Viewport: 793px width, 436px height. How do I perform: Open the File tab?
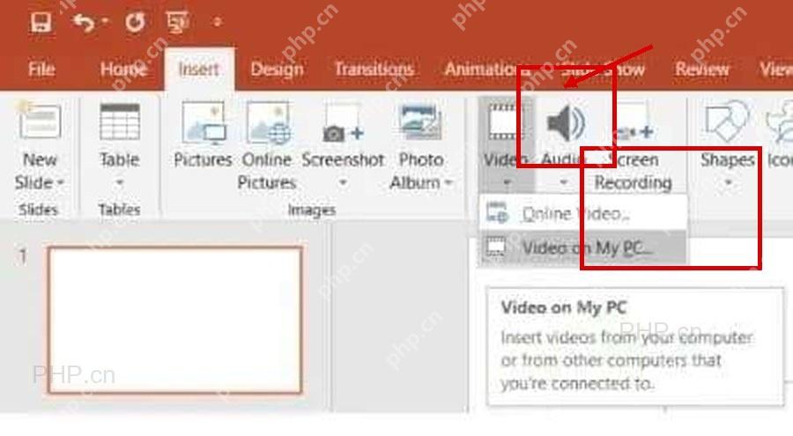pos(41,69)
